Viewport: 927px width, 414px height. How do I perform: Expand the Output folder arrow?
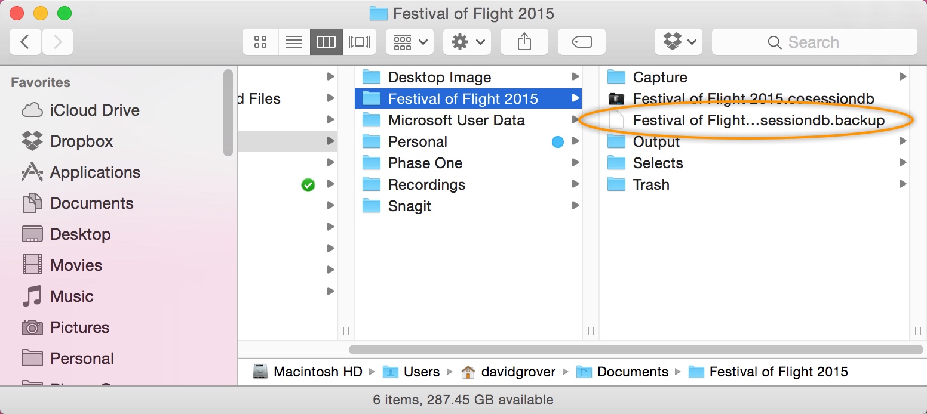pyautogui.click(x=903, y=141)
